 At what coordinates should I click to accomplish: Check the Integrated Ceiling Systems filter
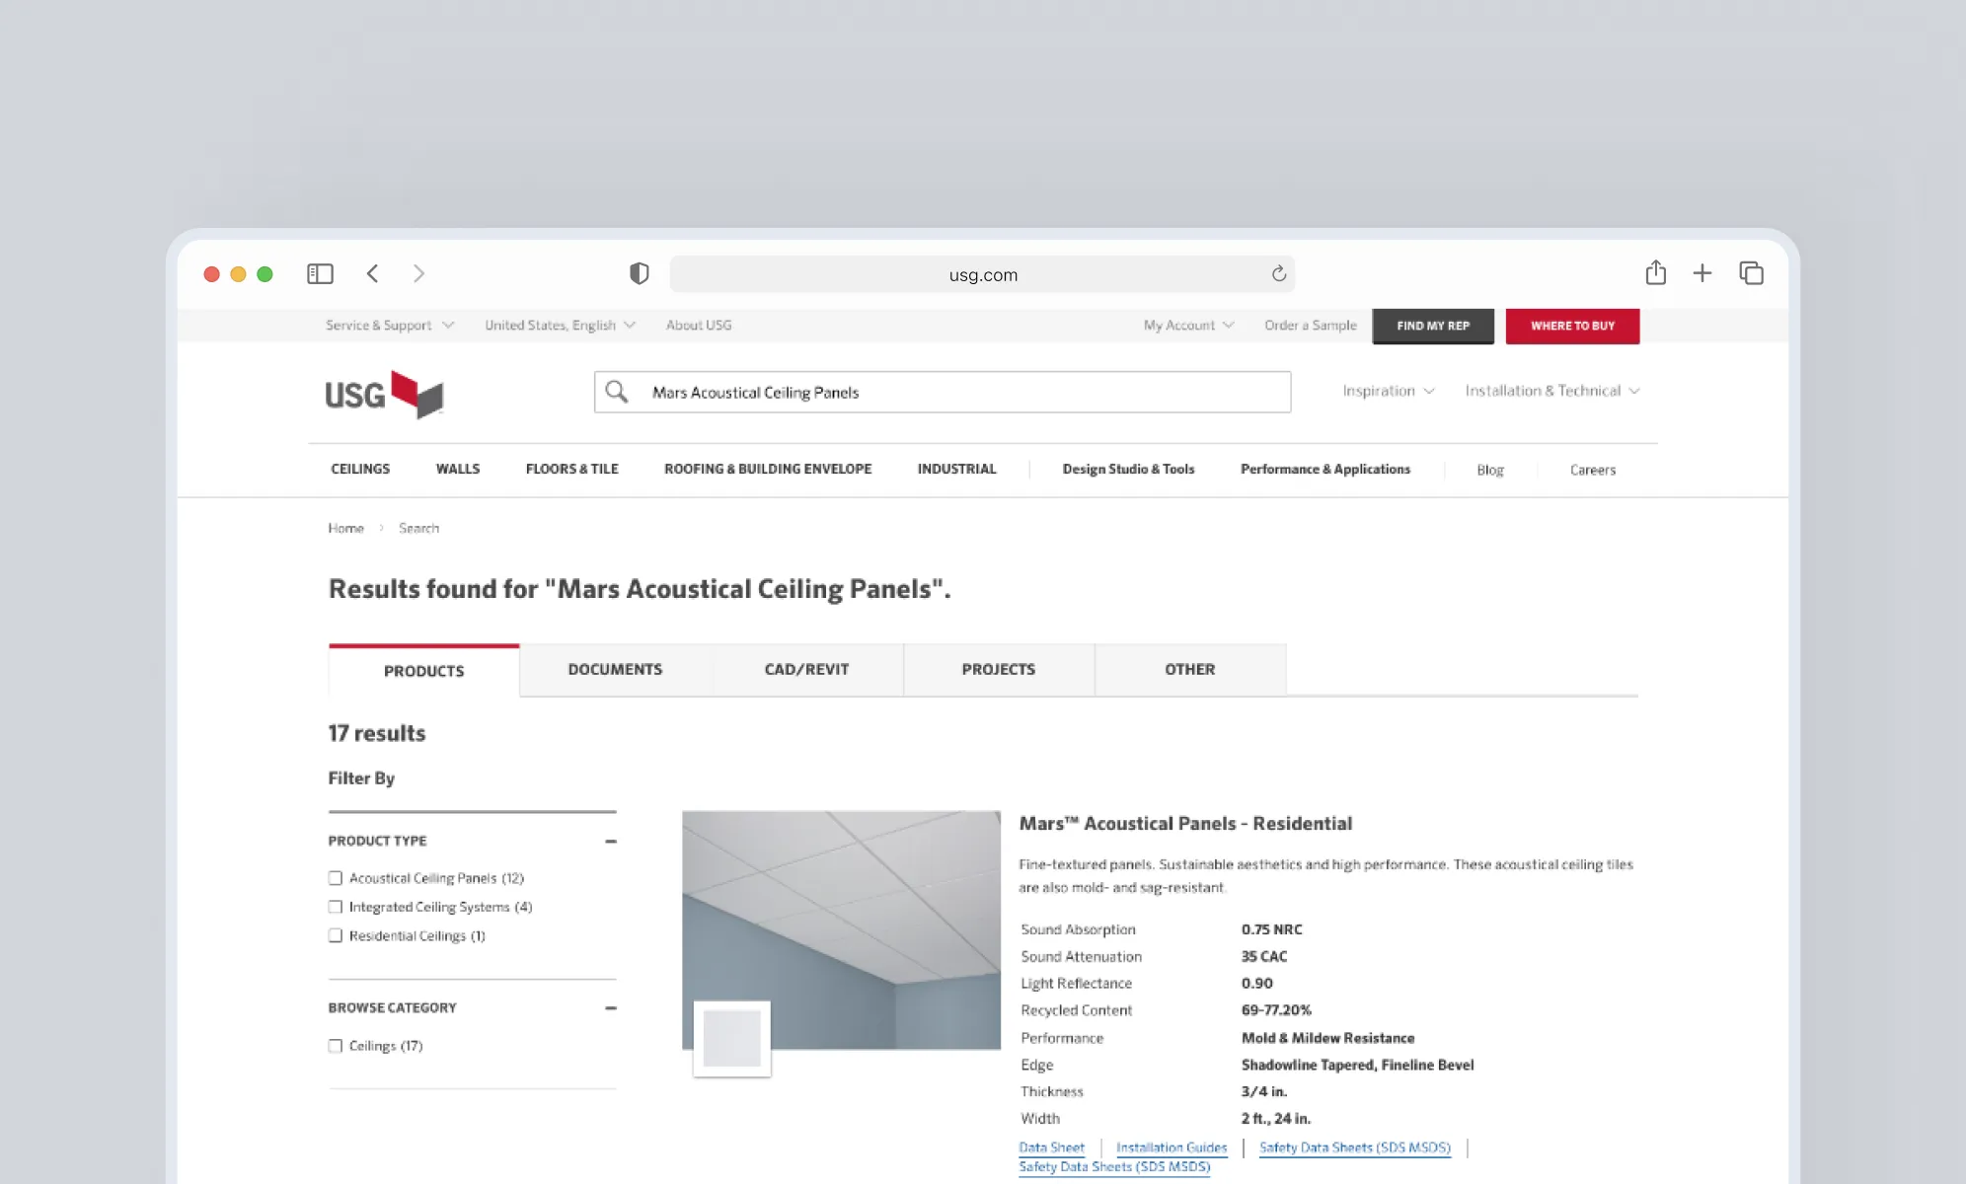pos(336,907)
